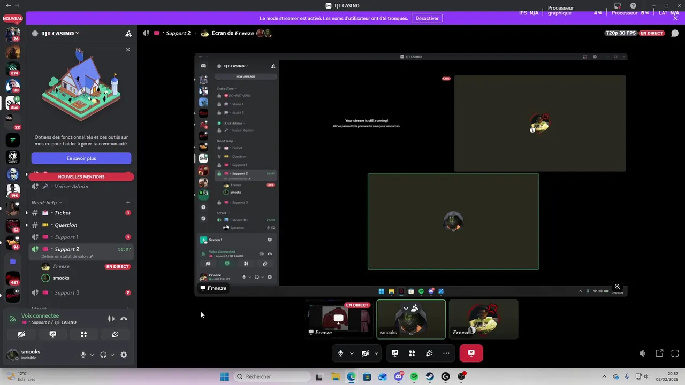Open the server with the 467 badge
This screenshot has height=385, width=685.
coord(13,278)
